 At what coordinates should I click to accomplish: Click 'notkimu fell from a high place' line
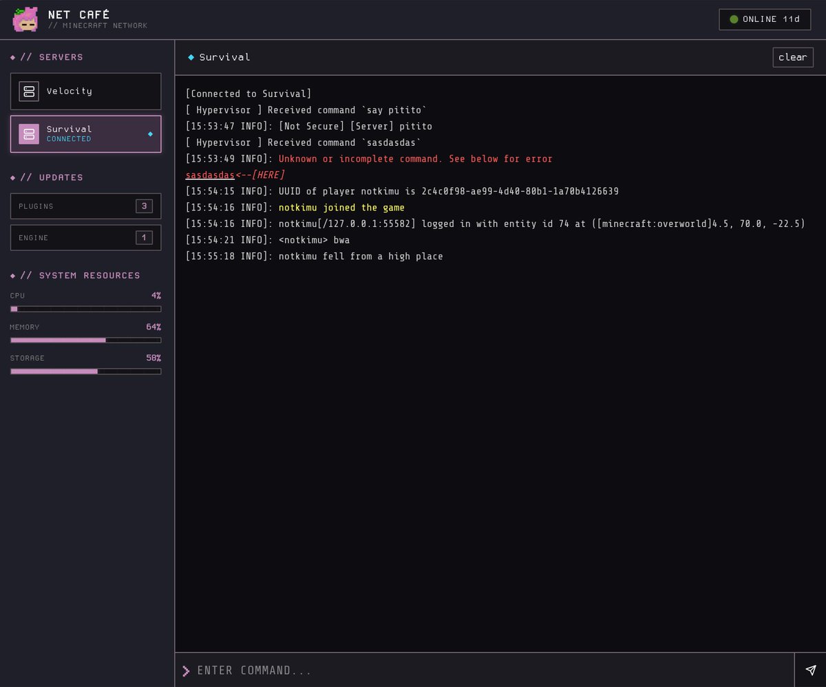315,257
